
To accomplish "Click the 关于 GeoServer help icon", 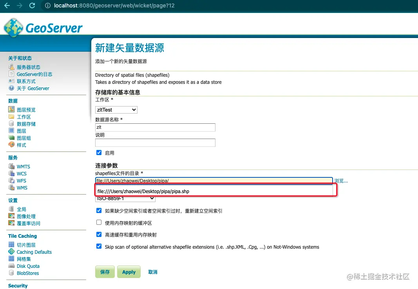I will tap(11, 88).
